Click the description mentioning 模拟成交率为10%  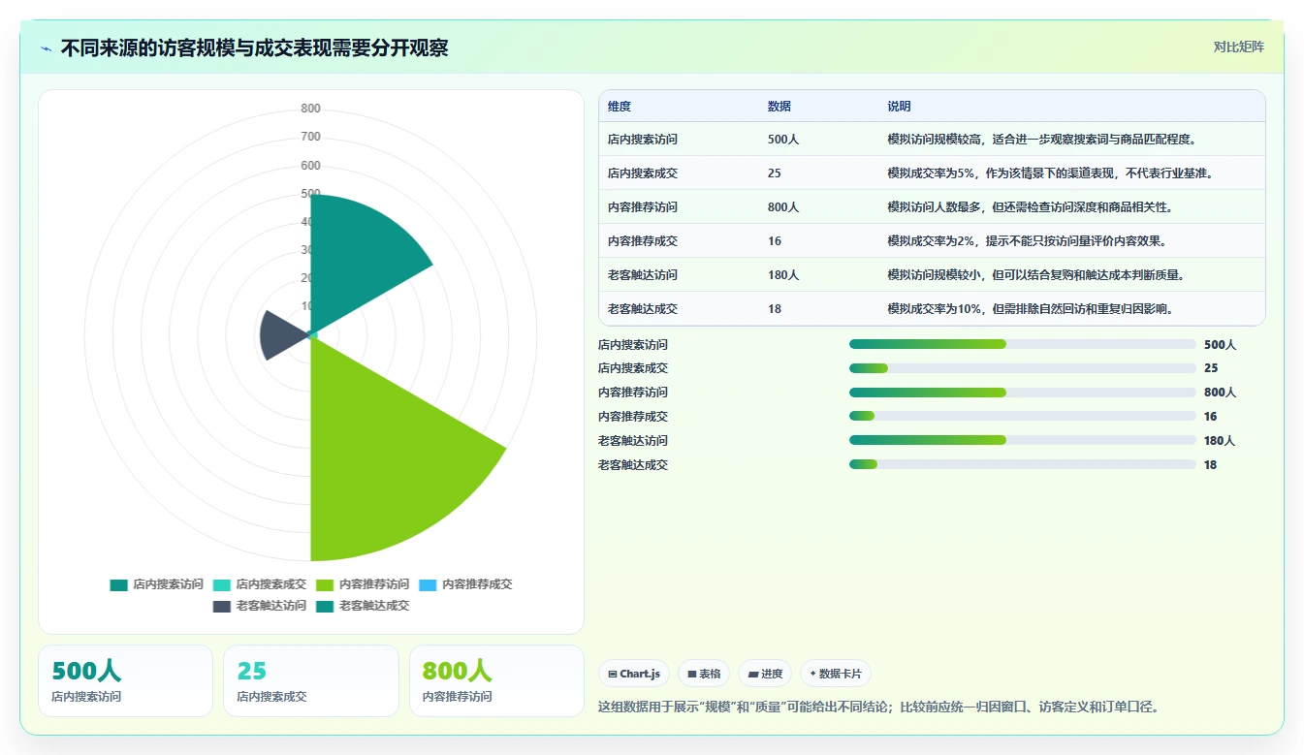[x=1031, y=308]
